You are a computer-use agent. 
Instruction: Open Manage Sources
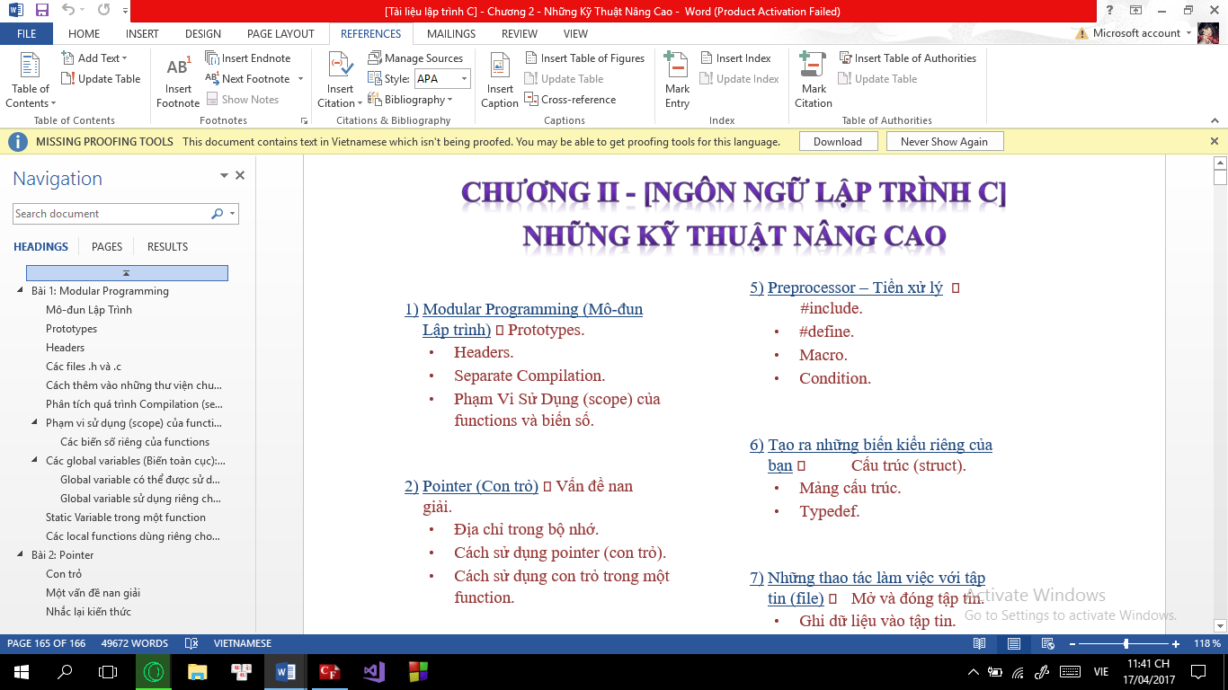coord(415,58)
